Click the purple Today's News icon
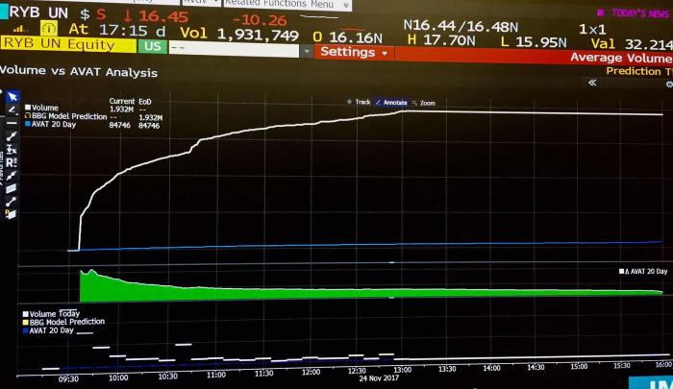673x389 pixels. click(x=601, y=12)
